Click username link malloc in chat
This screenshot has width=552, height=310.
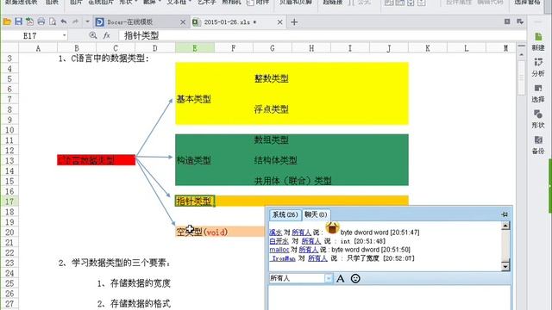279,250
